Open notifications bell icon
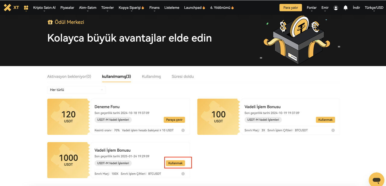The width and height of the screenshot is (386, 186). [x=346, y=8]
